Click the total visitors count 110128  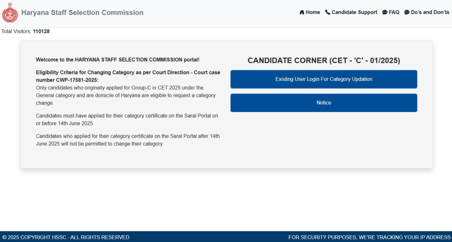click(41, 31)
